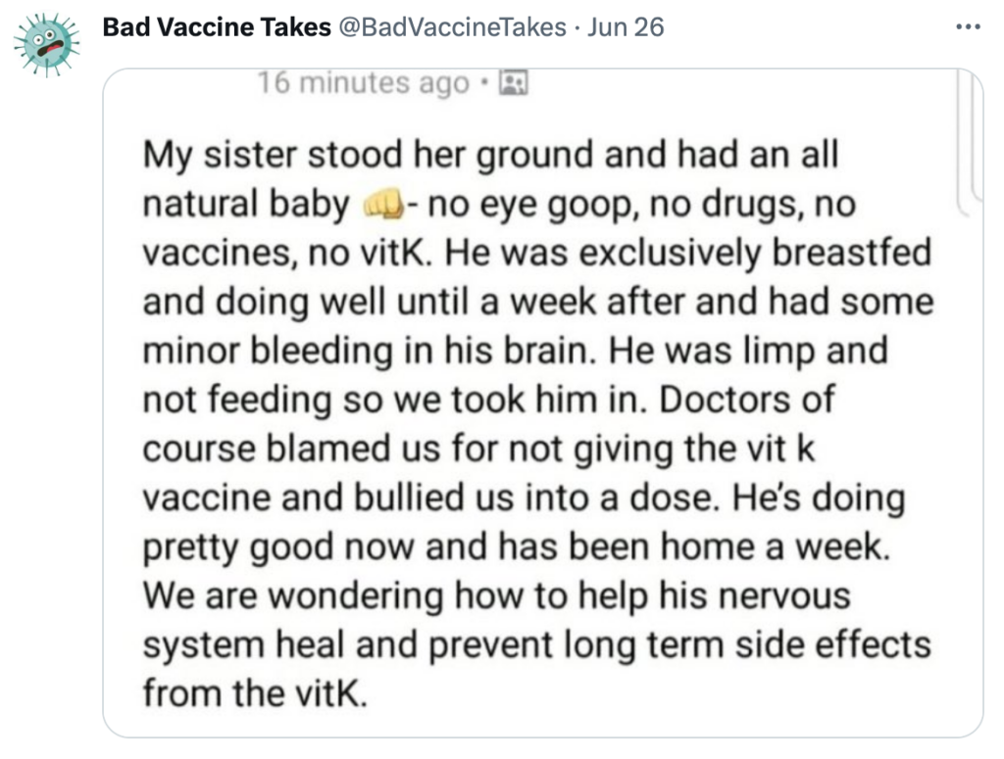Open the tweet's three-dot more menu

pyautogui.click(x=968, y=26)
